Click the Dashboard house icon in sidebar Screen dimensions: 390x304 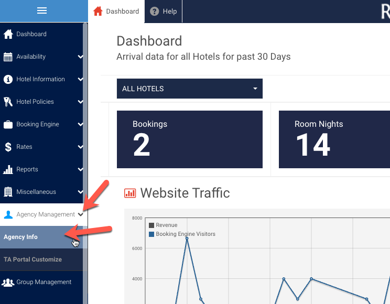(x=8, y=34)
